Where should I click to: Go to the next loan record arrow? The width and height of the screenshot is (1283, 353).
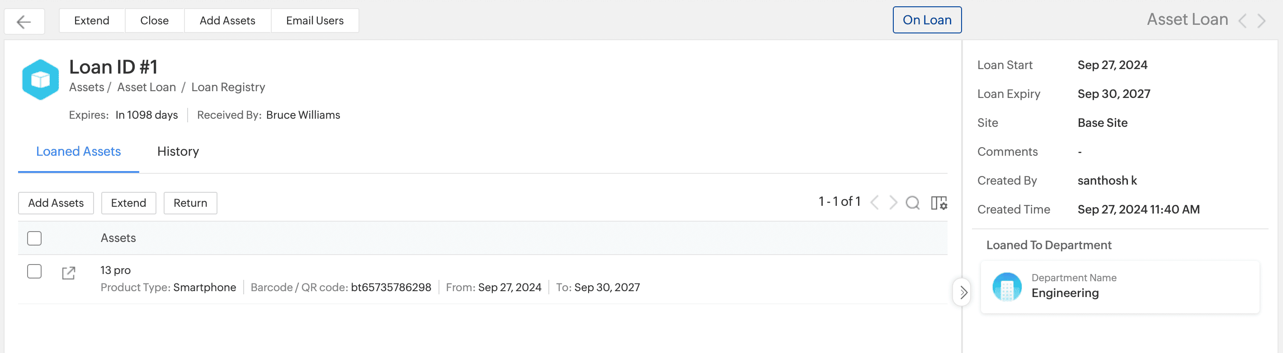(1261, 21)
